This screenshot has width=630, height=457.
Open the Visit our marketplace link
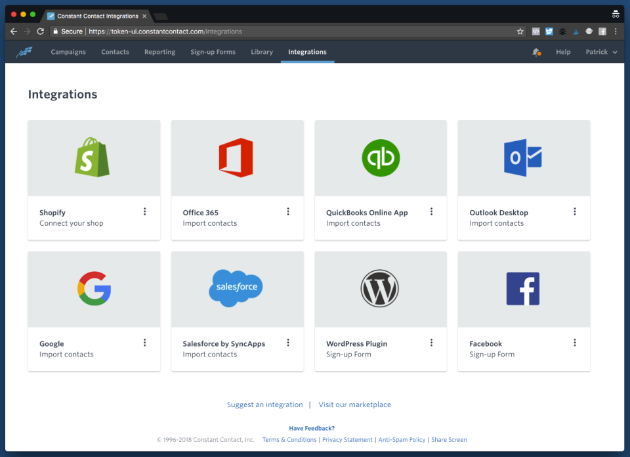click(354, 404)
